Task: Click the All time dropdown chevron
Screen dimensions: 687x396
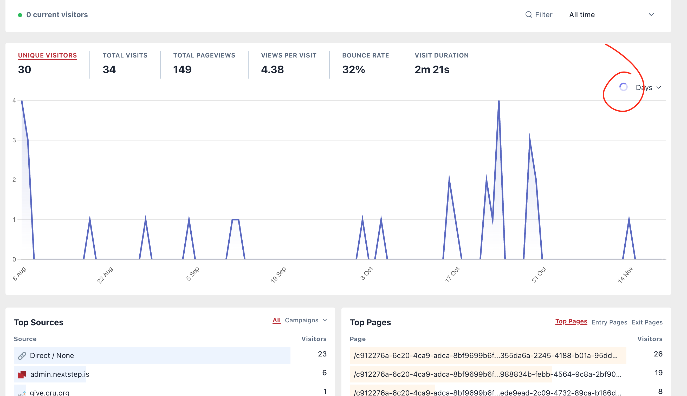Action: point(651,15)
